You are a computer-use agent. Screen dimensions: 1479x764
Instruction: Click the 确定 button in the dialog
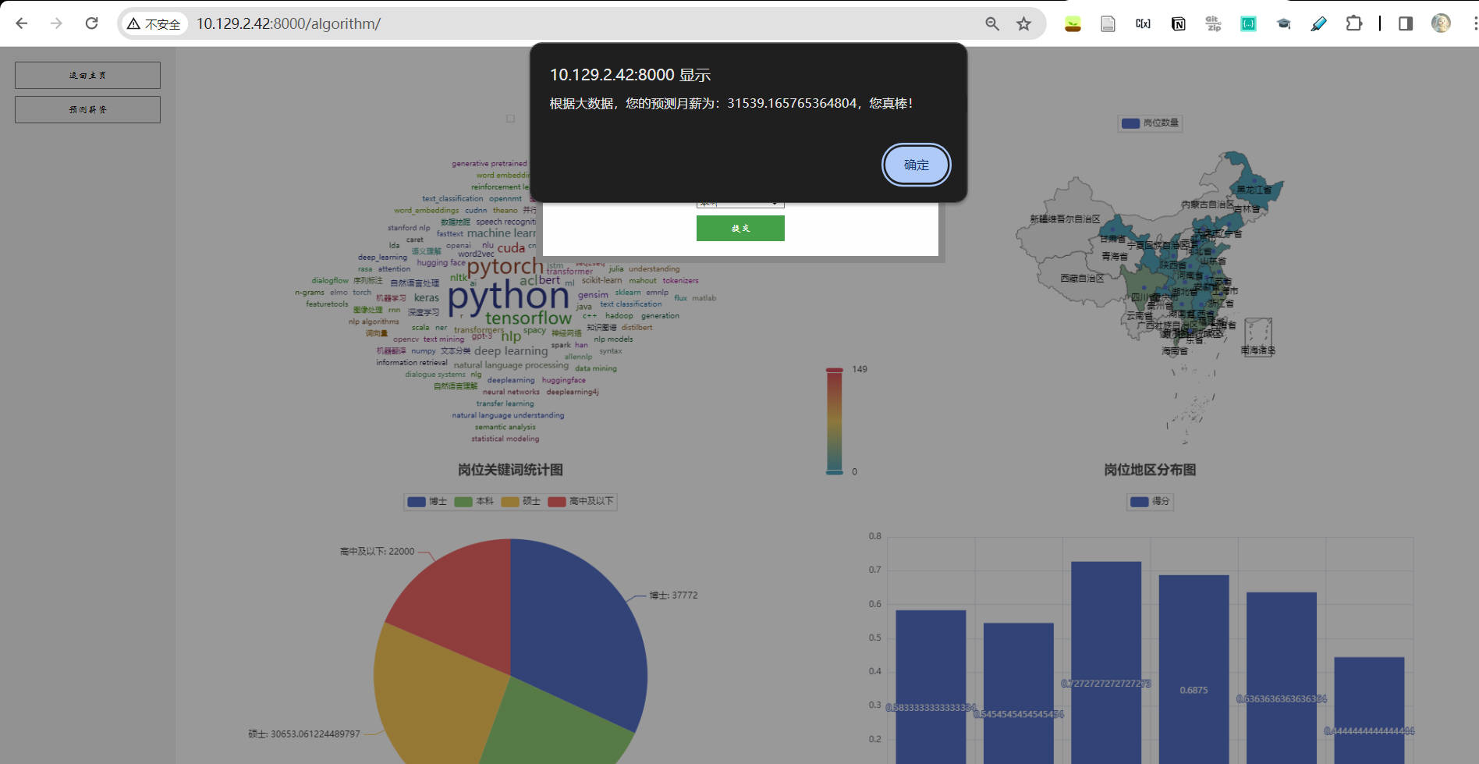[915, 165]
